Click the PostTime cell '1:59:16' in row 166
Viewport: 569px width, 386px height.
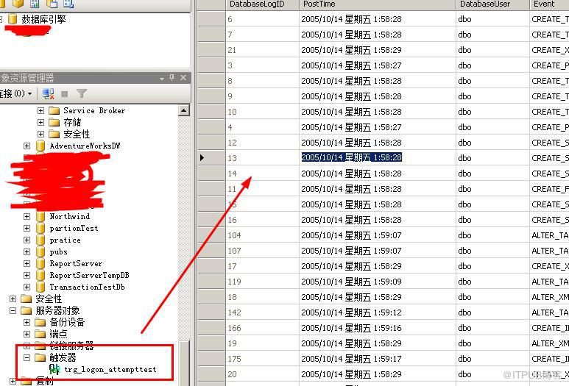[x=378, y=328]
